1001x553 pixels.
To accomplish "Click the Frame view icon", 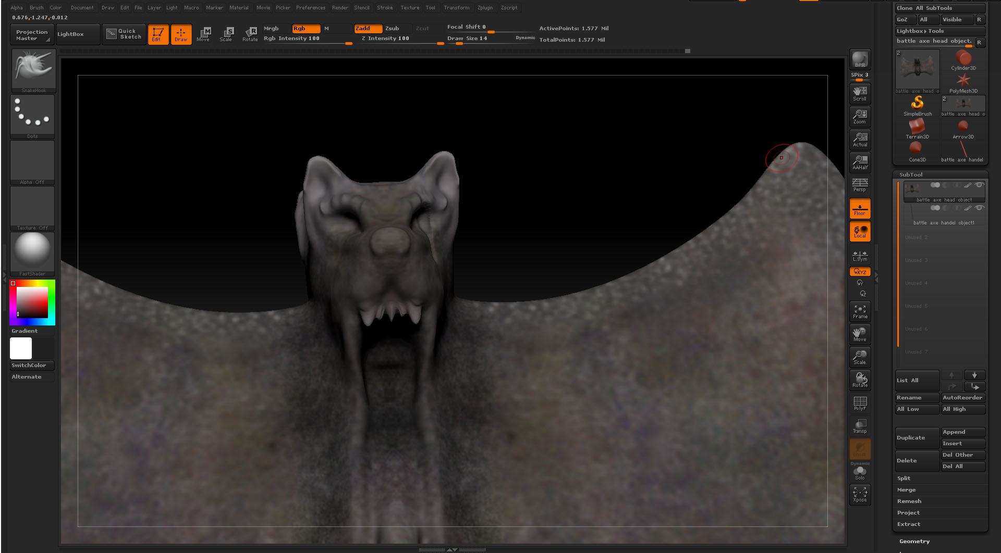I will [x=860, y=311].
